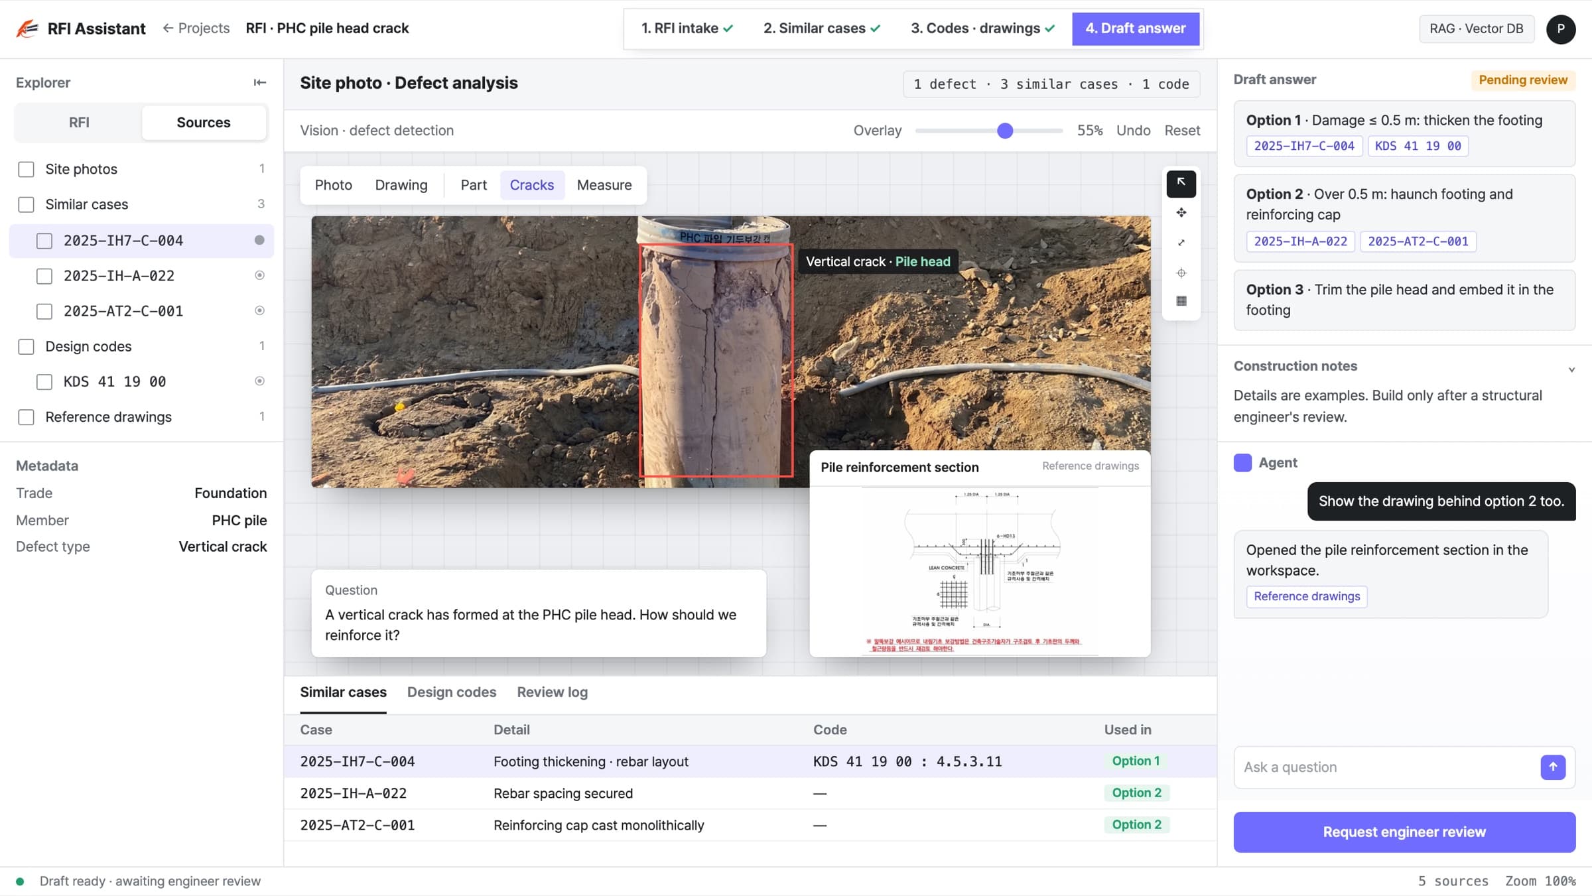
Task: Check the 2025-IH-A-022 checkbox
Action: click(x=44, y=276)
